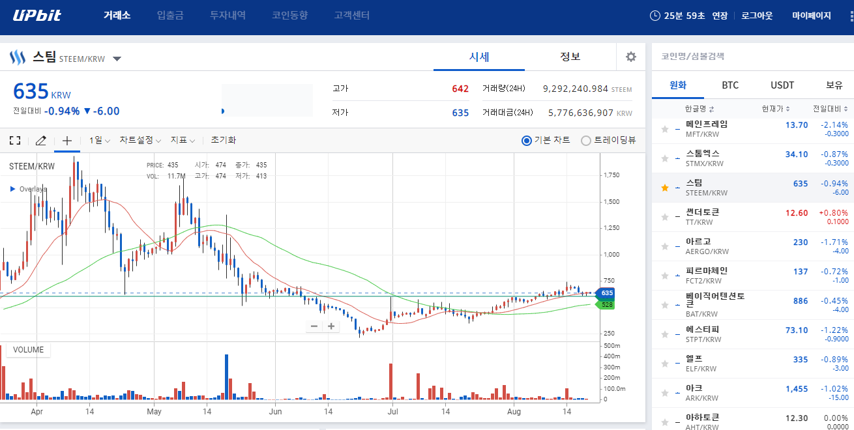Click the green 528 moving-average marker
Image resolution: width=854 pixels, height=430 pixels.
[606, 305]
